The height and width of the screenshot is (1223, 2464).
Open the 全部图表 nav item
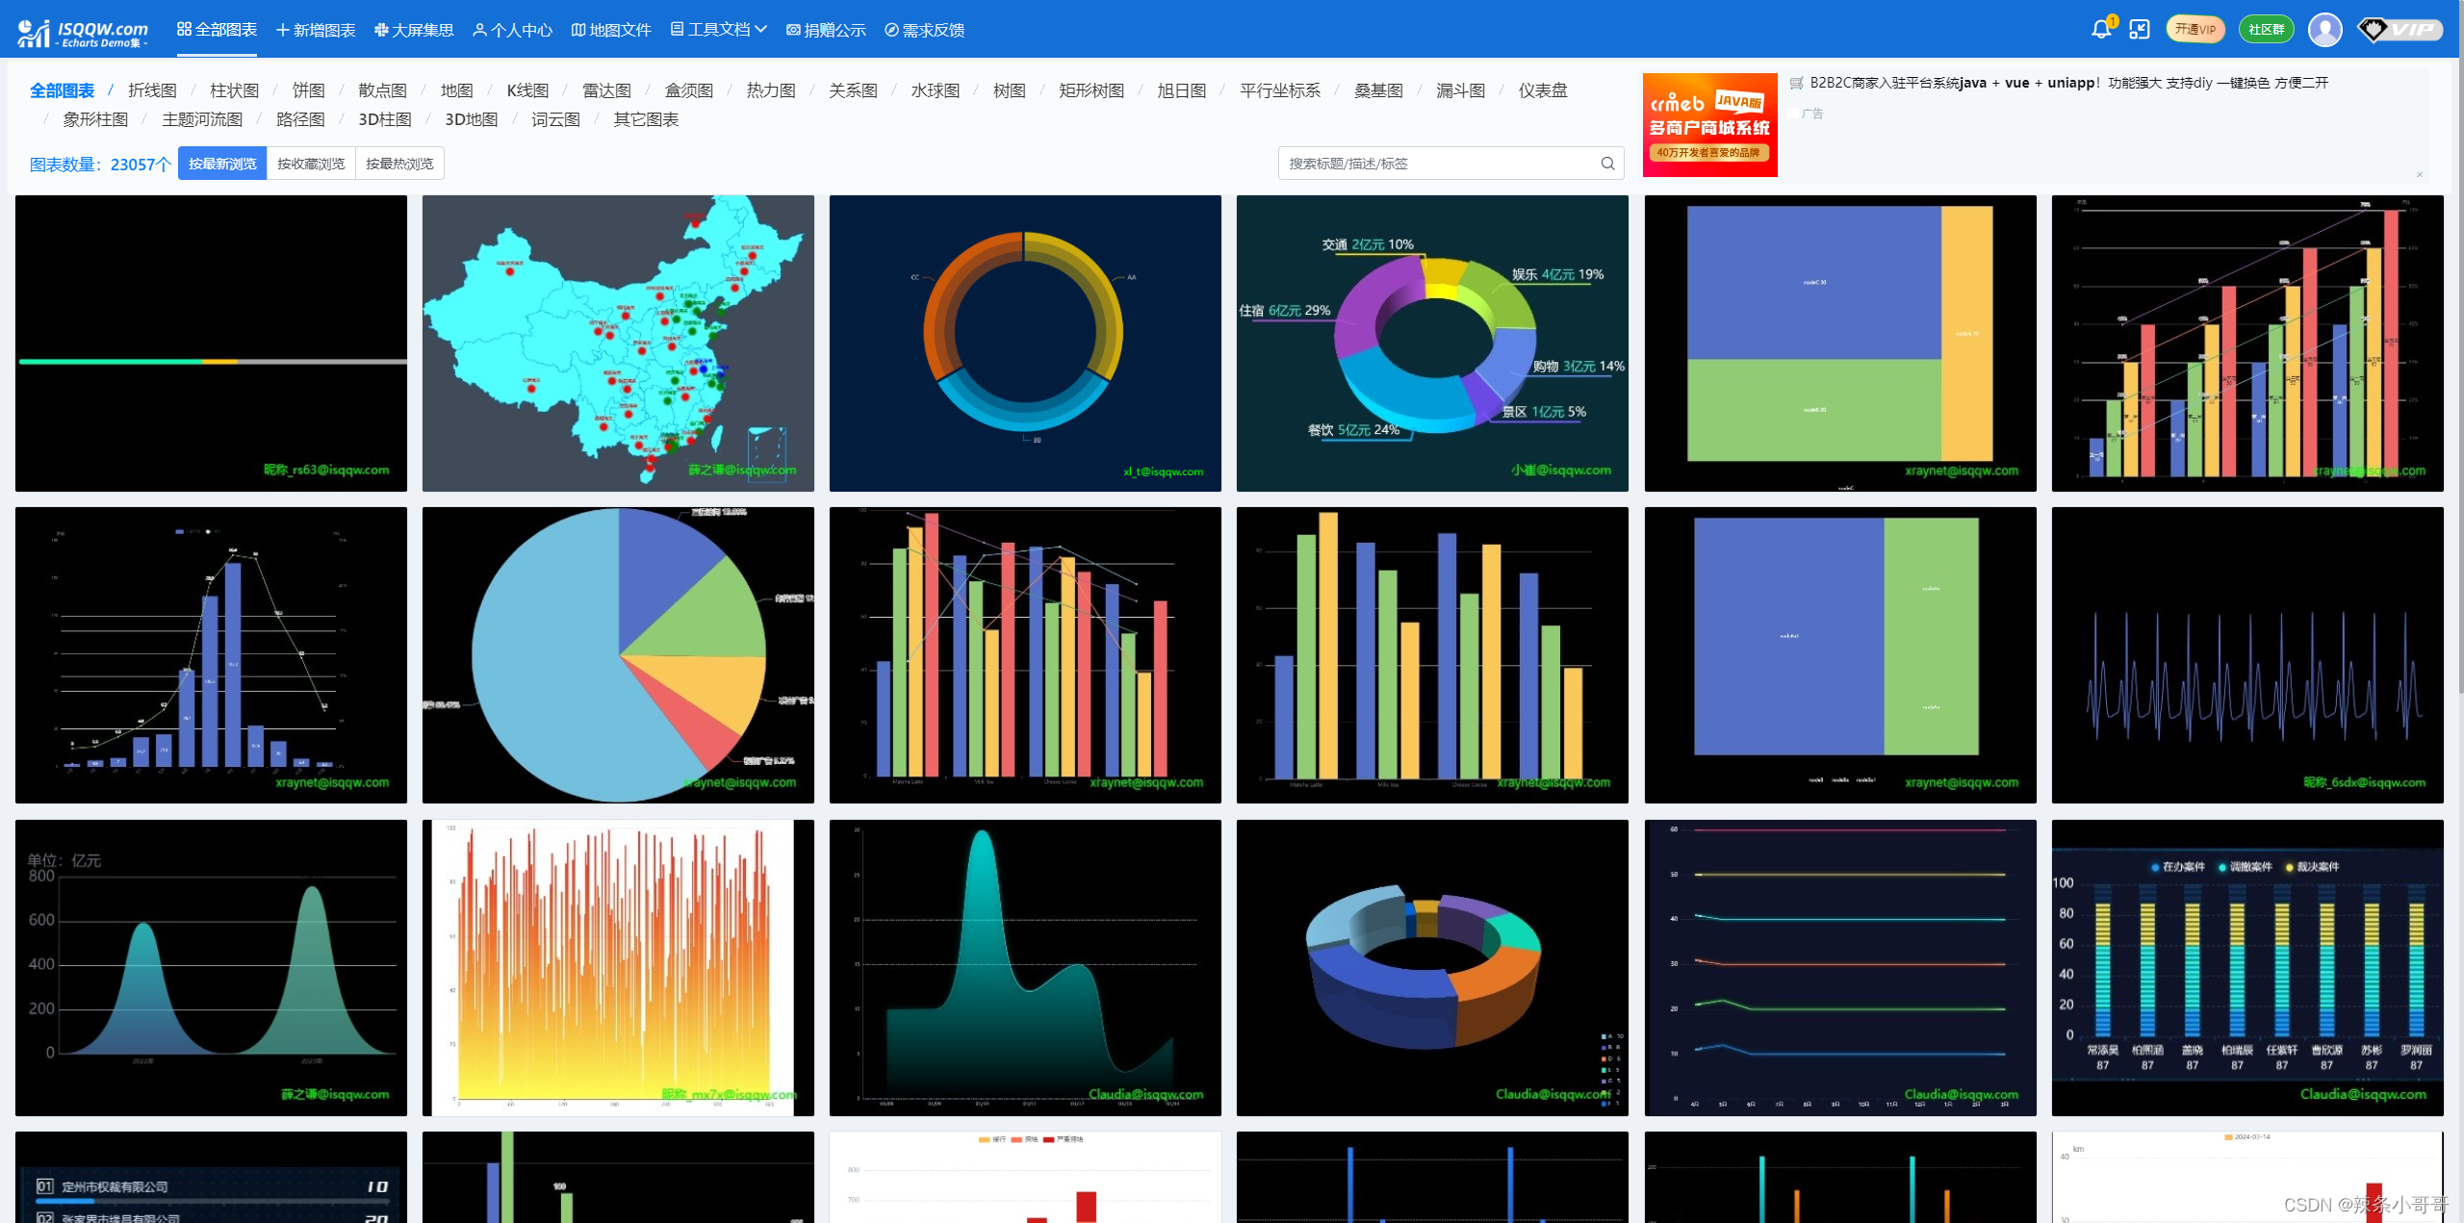(217, 30)
